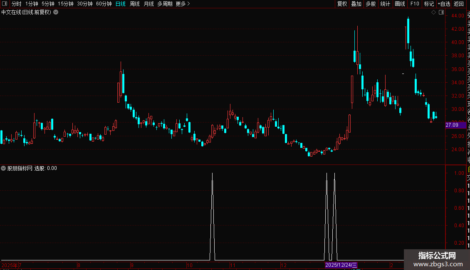Select the 60分钟 period
Viewport: 470px width, 270px height.
tap(104, 4)
